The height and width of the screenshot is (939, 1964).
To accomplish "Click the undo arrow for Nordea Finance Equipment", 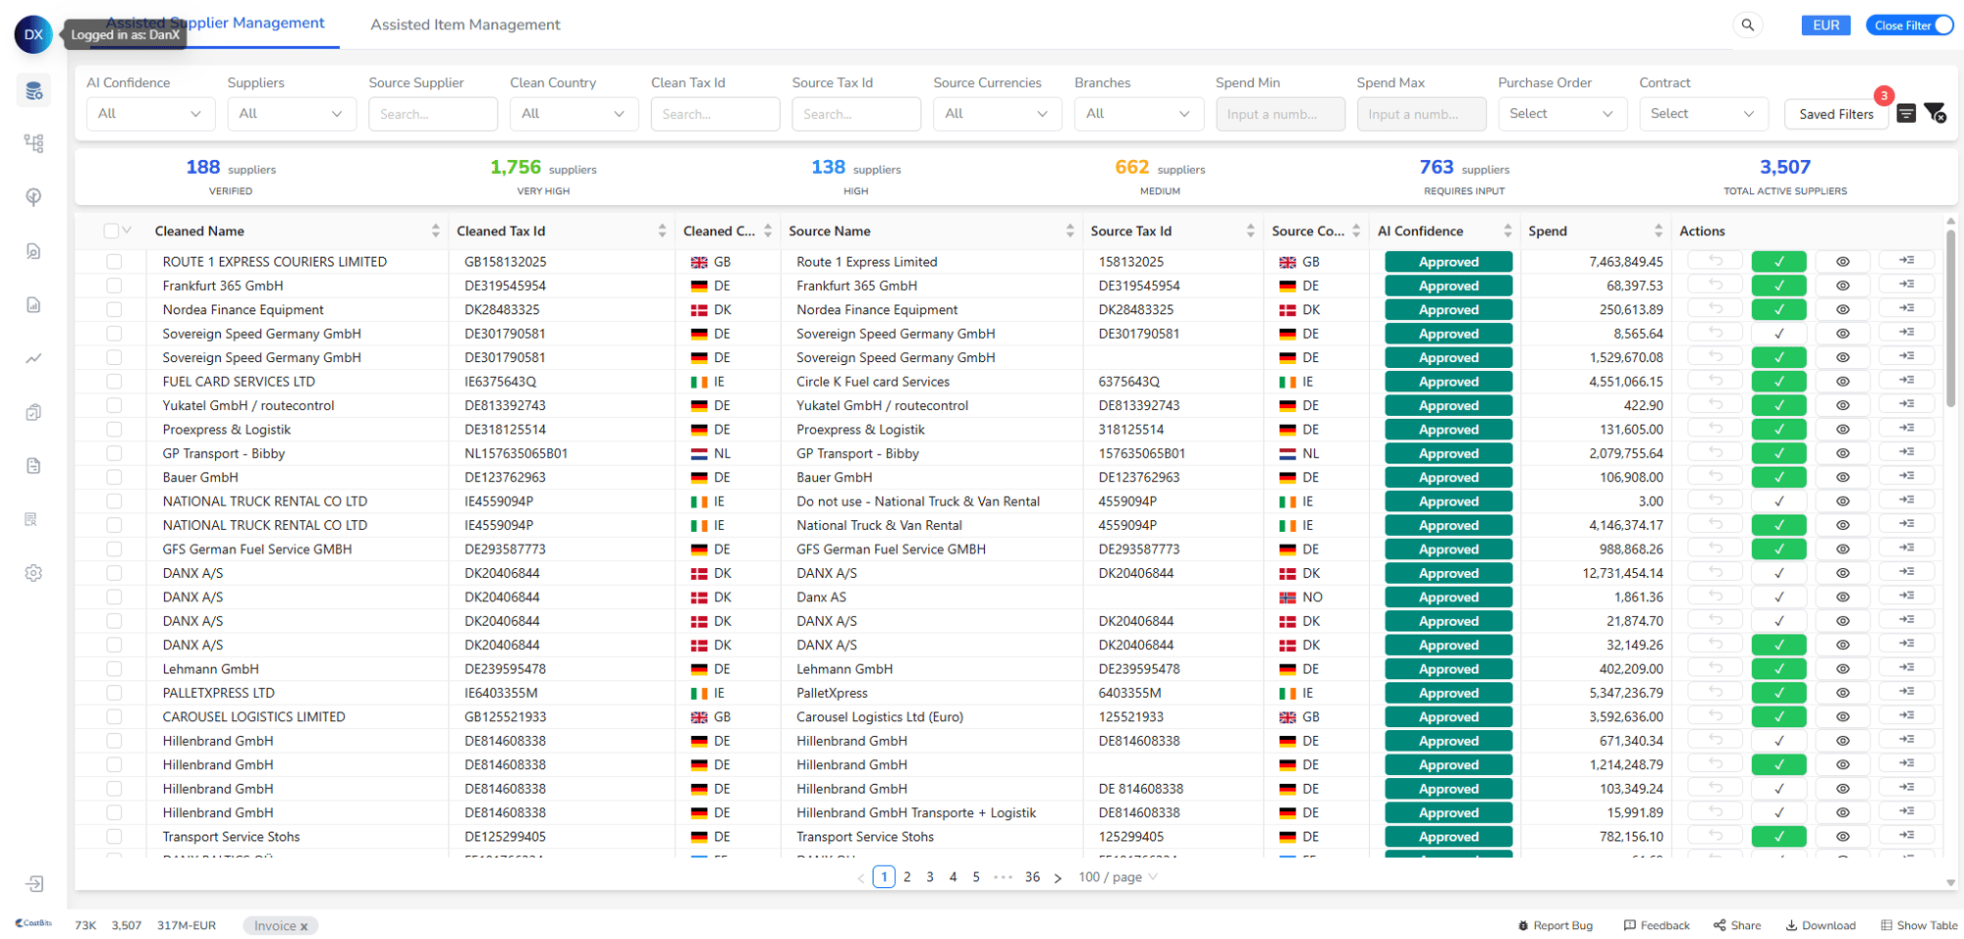I will point(1715,309).
